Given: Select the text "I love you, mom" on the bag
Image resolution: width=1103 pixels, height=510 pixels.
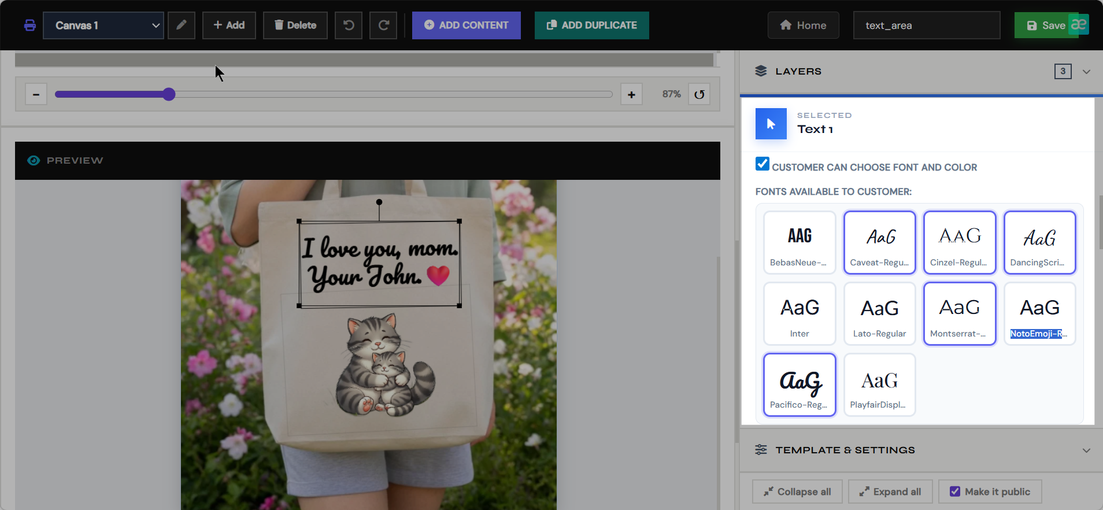Looking at the screenshot, I should (x=380, y=249).
